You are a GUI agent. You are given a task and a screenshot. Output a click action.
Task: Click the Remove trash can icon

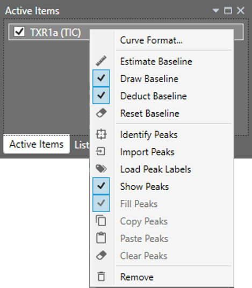point(101,276)
